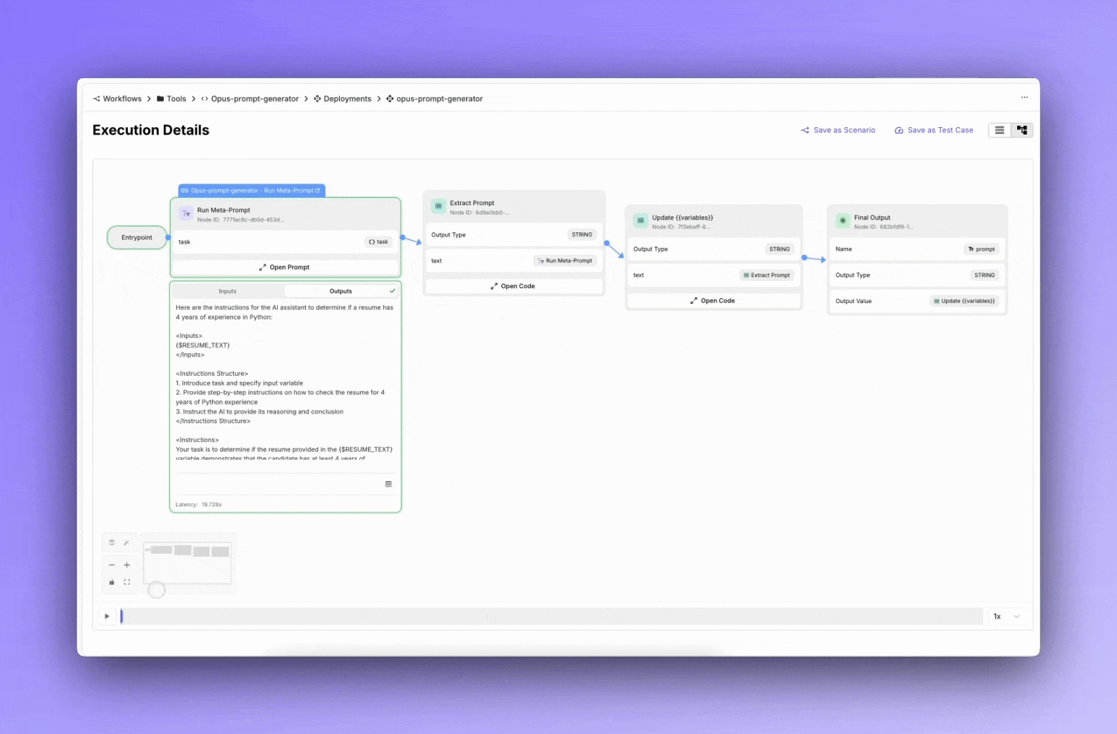
Task: Click Node ID 682bfdf6-1 text
Action: click(883, 227)
